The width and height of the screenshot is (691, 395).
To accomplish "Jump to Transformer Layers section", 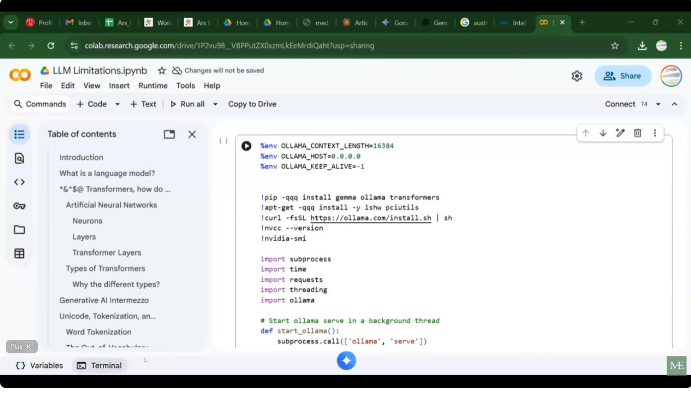I will click(x=107, y=253).
